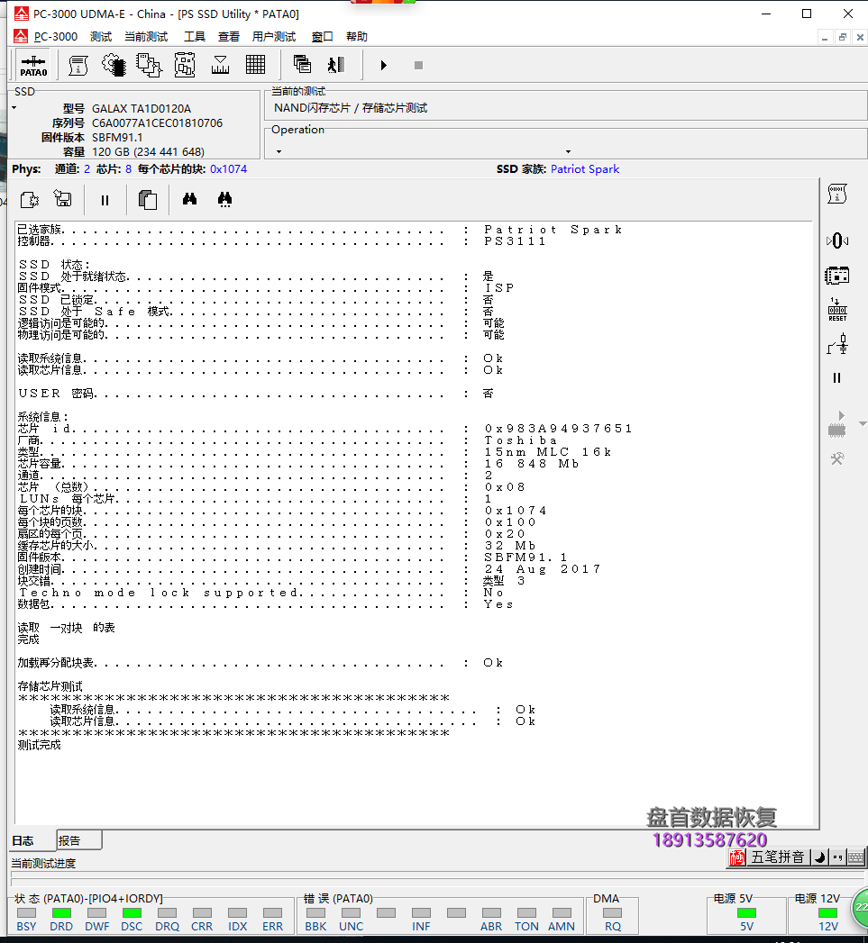The height and width of the screenshot is (943, 868).
Task: Click the ERR status indicator
Action: point(273,913)
